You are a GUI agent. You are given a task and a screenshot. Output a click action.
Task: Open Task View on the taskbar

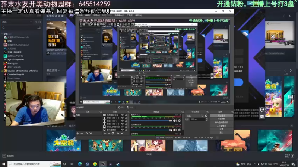[x=72, y=164]
